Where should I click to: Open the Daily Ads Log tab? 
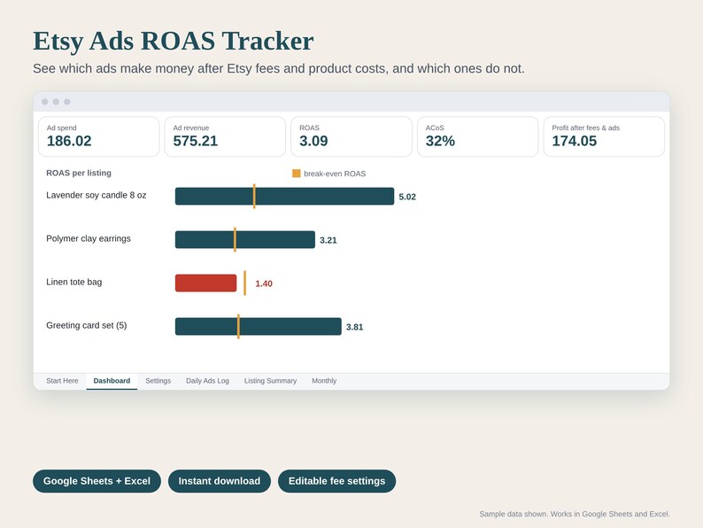(x=207, y=381)
